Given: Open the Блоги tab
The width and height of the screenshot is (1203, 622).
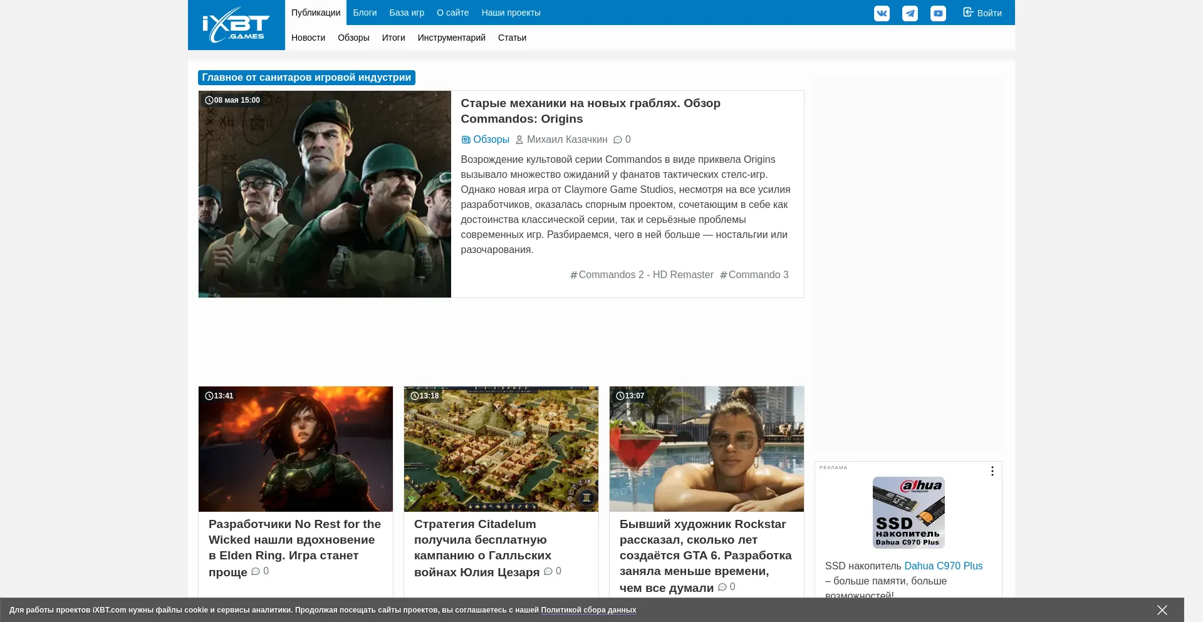Looking at the screenshot, I should pos(365,13).
